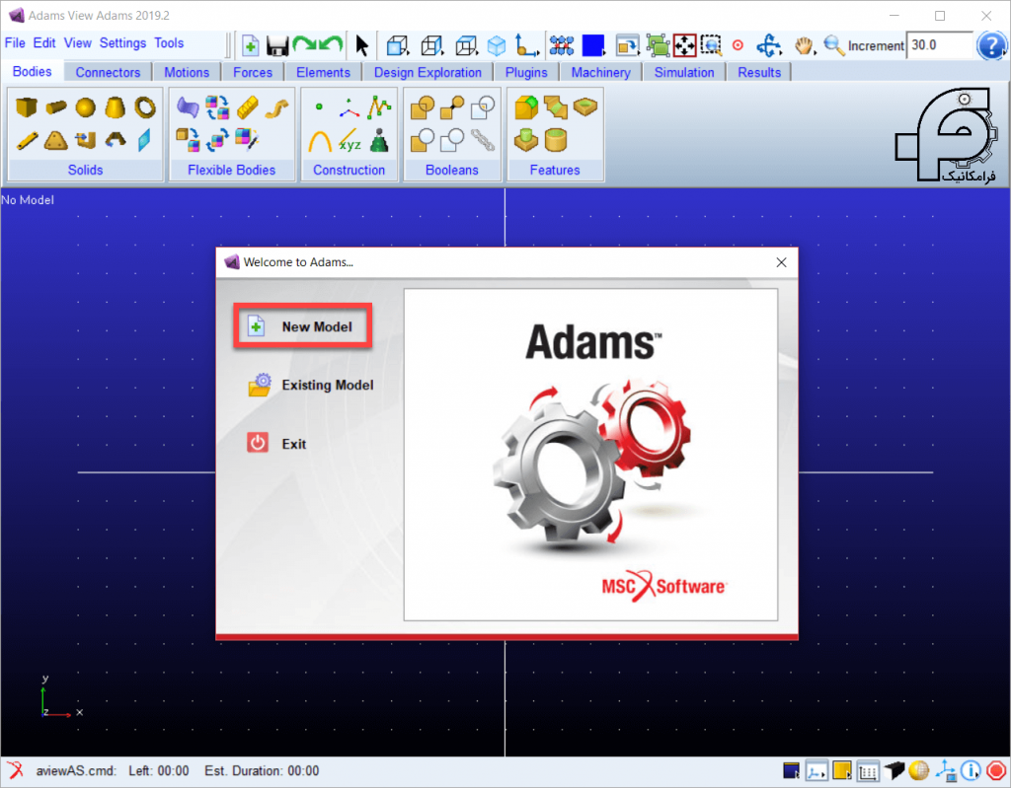Select the Link solid tool
This screenshot has height=788, width=1011.
pos(27,140)
